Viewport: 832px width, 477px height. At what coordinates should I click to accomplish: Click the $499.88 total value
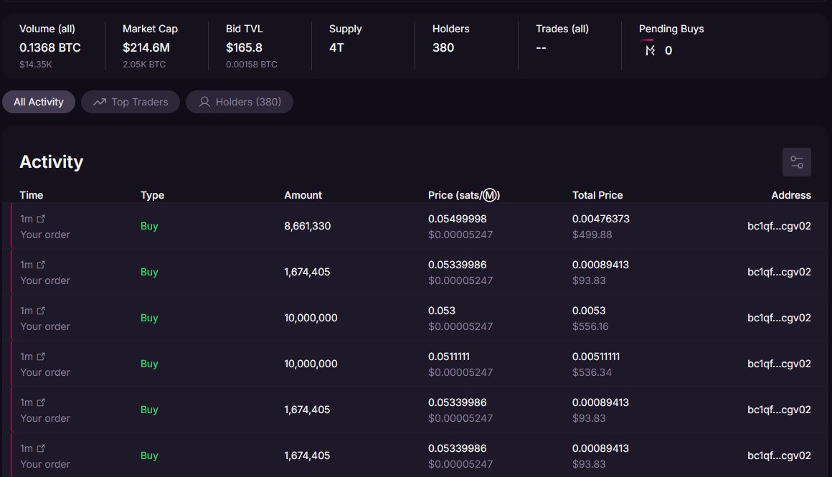(592, 235)
